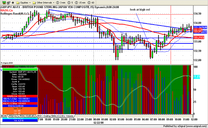Click the 77.23 cyan indicator value label
Viewport: 208px width, 128px height.
(x=197, y=77)
